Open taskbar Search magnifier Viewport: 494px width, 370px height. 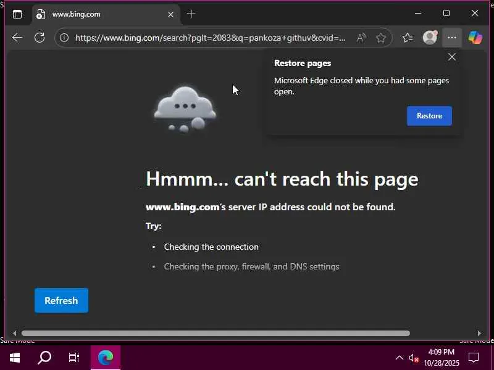[x=44, y=358]
